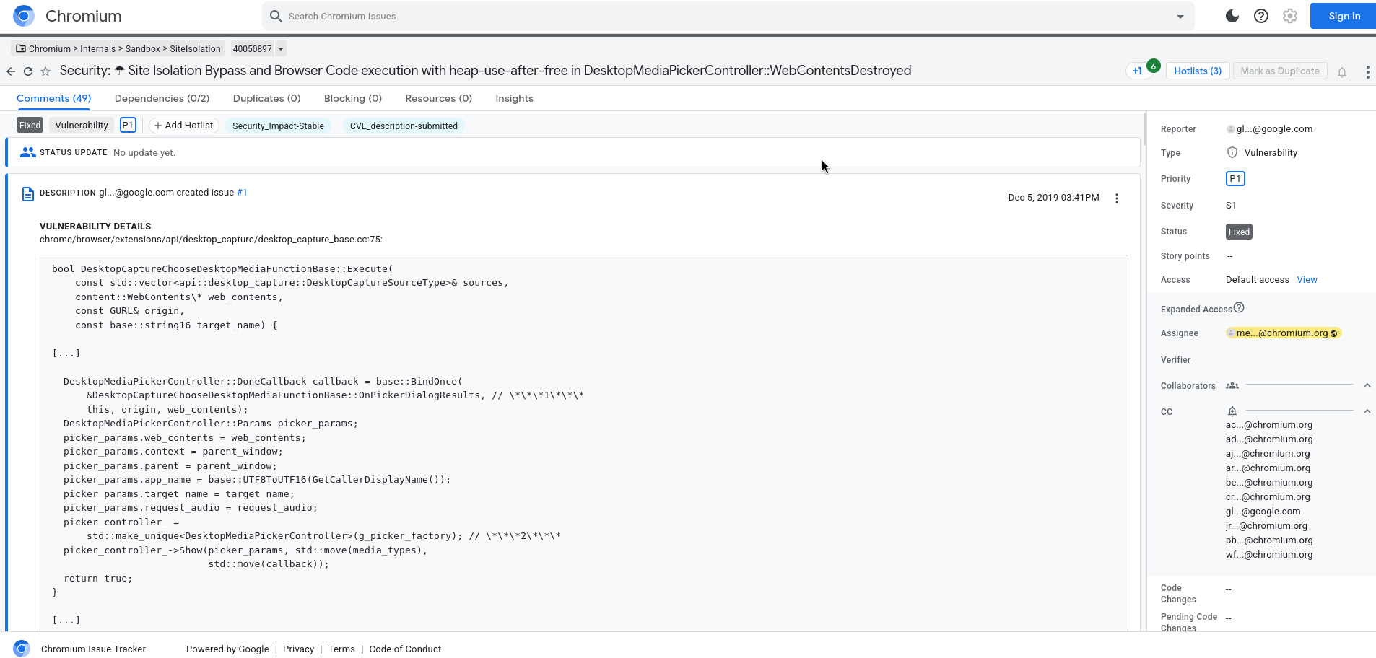Switch to the Insights tab
Viewport: 1376px width, 658px height.
pyautogui.click(x=514, y=98)
